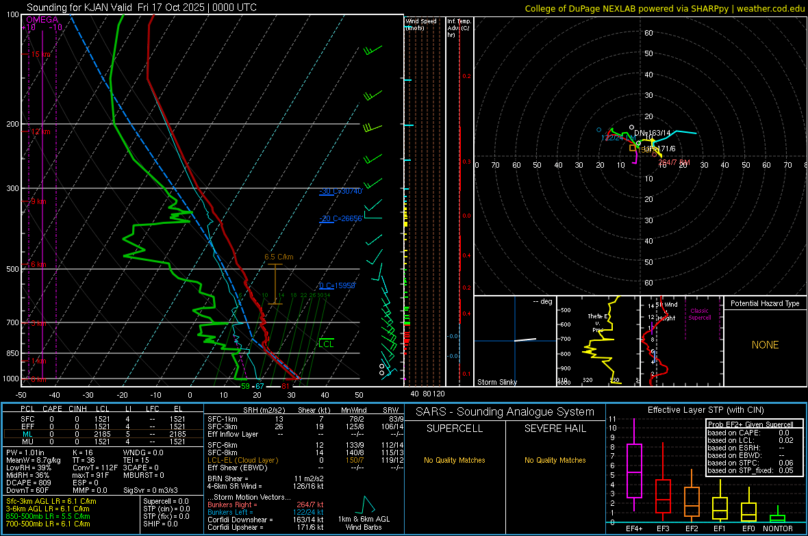
Task: Click the -20 C=26656' level label
Action: 340,218
